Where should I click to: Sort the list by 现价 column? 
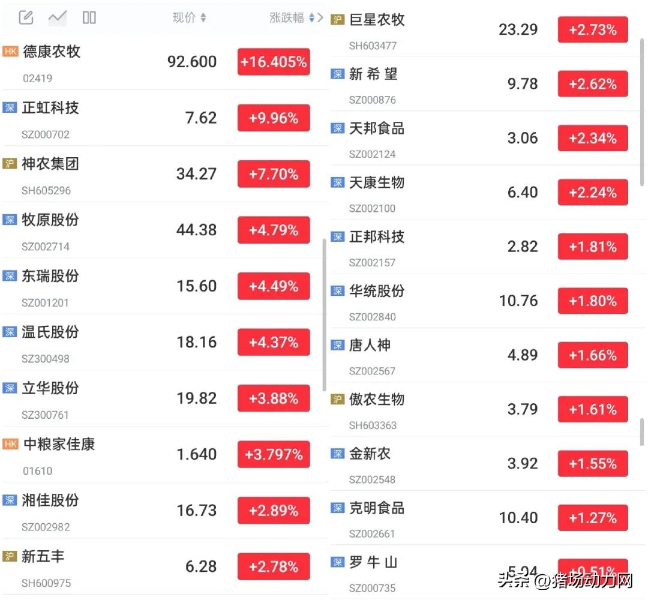[x=189, y=18]
